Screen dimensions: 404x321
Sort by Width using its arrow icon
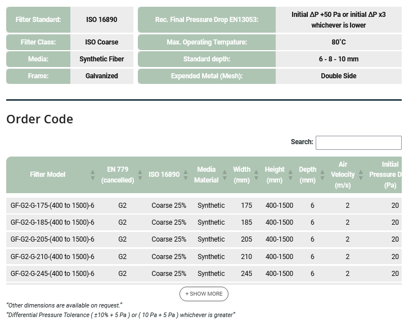point(256,175)
